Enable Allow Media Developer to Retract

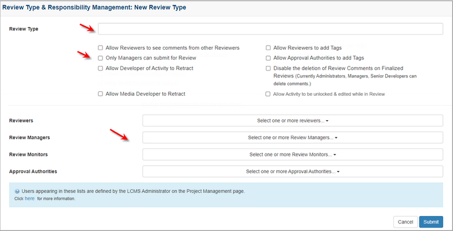(101, 94)
